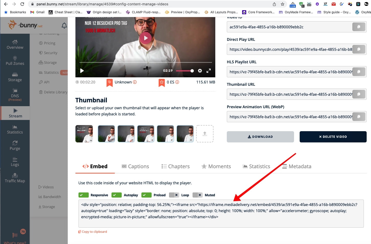Enable the Loop toggle
371x244 pixels.
click(174, 195)
